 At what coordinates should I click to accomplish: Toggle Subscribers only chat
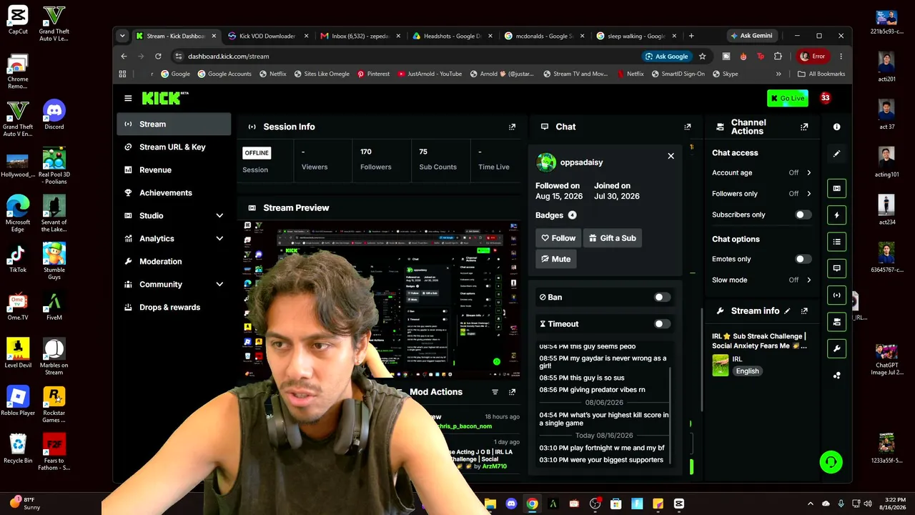click(x=803, y=215)
